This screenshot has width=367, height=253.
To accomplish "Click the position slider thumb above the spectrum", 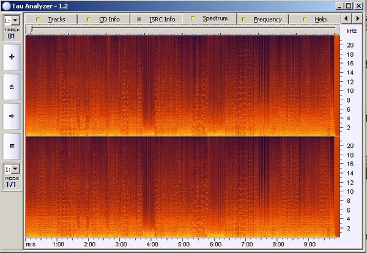I will pyautogui.click(x=30, y=29).
